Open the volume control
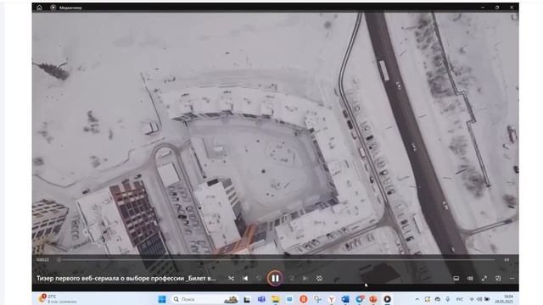 (470, 279)
